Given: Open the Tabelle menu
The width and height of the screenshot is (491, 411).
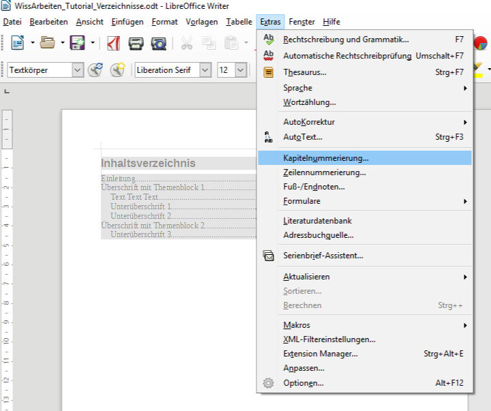Looking at the screenshot, I should point(239,22).
